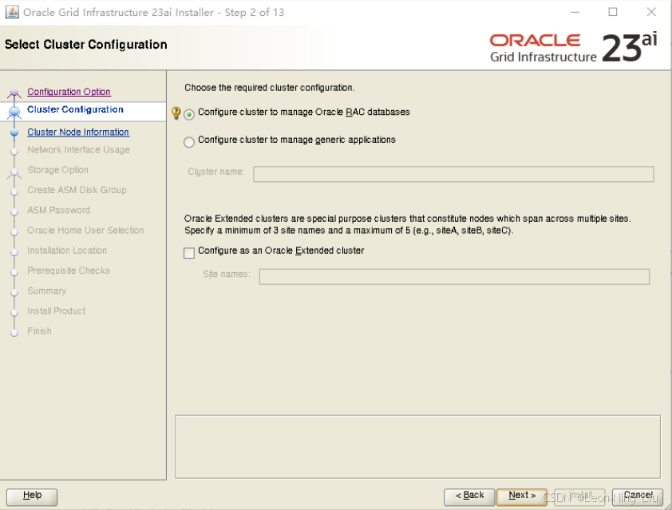Click the Finish step
672x510 pixels.
(x=39, y=331)
